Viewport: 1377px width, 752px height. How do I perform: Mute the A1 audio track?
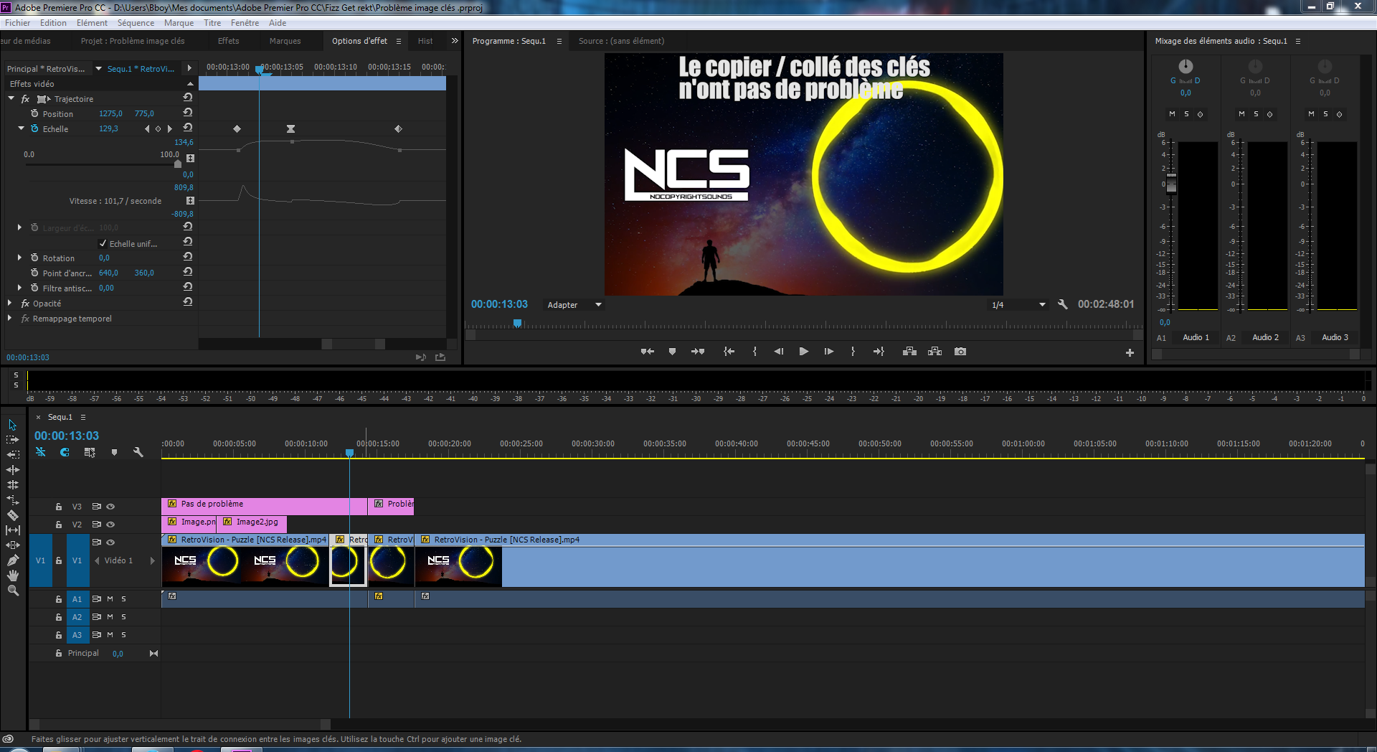110,598
